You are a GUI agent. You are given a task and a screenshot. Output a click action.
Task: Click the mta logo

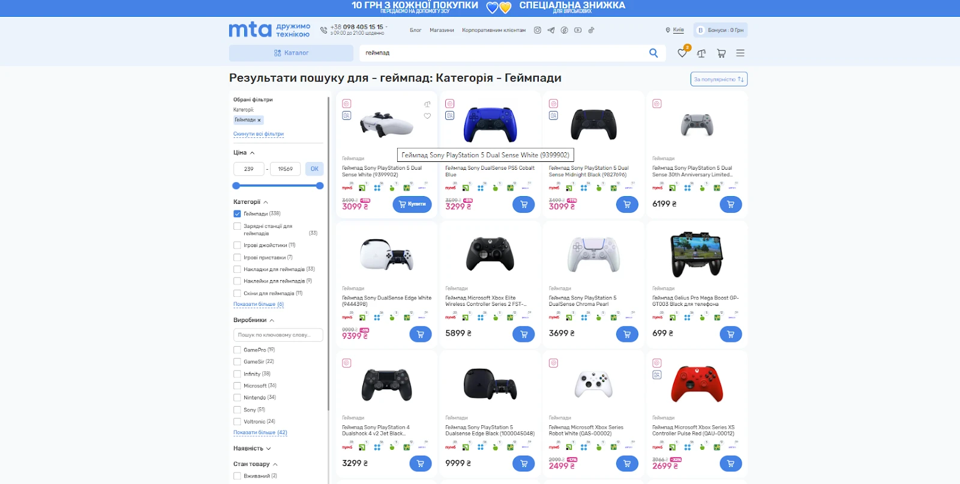(x=250, y=30)
